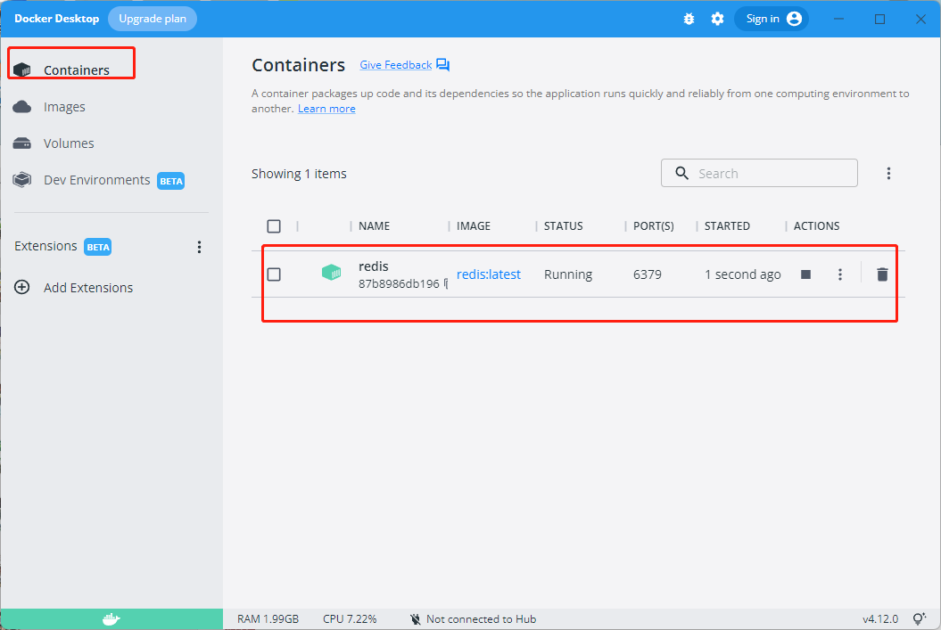The image size is (941, 630).
Task: Click the redis container cube icon
Action: coord(331,273)
